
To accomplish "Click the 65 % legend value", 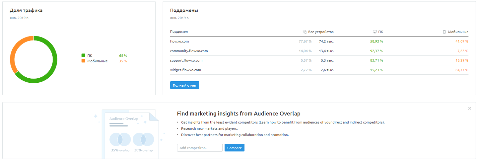I will point(123,56).
